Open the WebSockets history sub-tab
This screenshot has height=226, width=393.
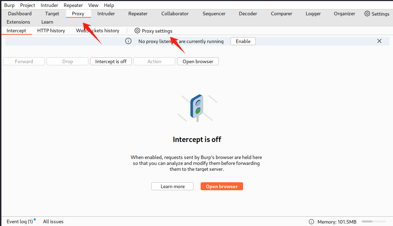[x=98, y=31]
